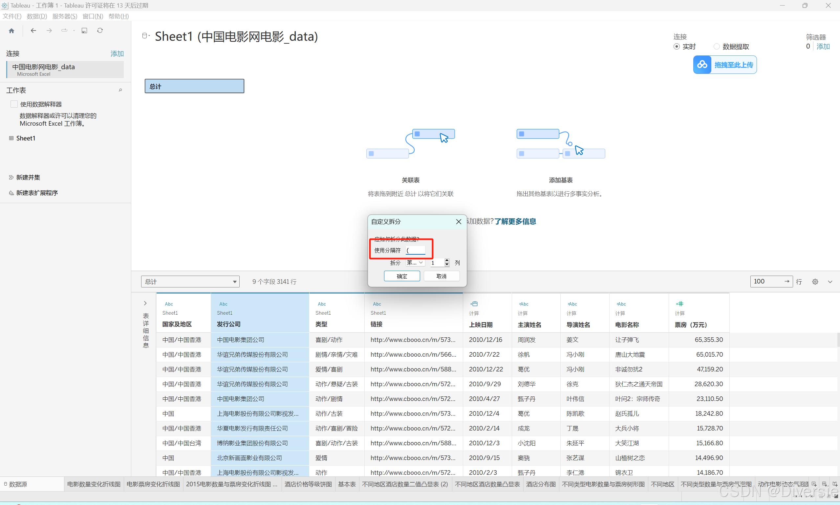Click the back arrow toolbar icon

pos(33,31)
